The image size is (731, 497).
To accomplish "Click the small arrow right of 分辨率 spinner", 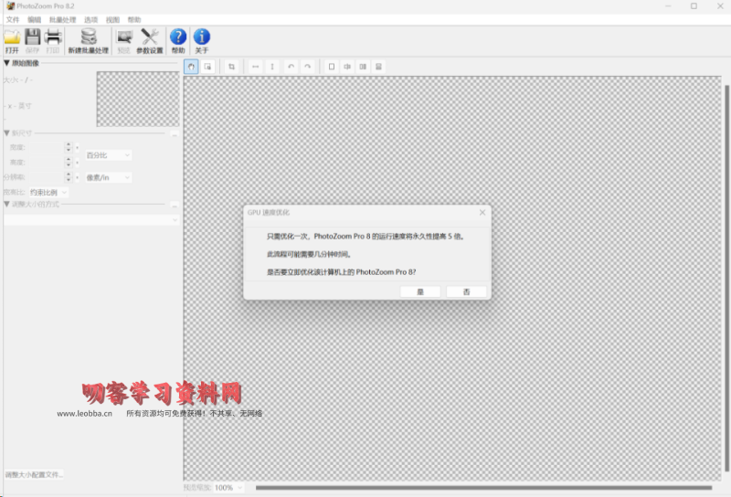I will point(78,177).
